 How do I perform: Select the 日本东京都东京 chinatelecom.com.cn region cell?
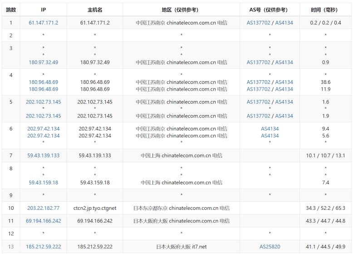coord(181,208)
